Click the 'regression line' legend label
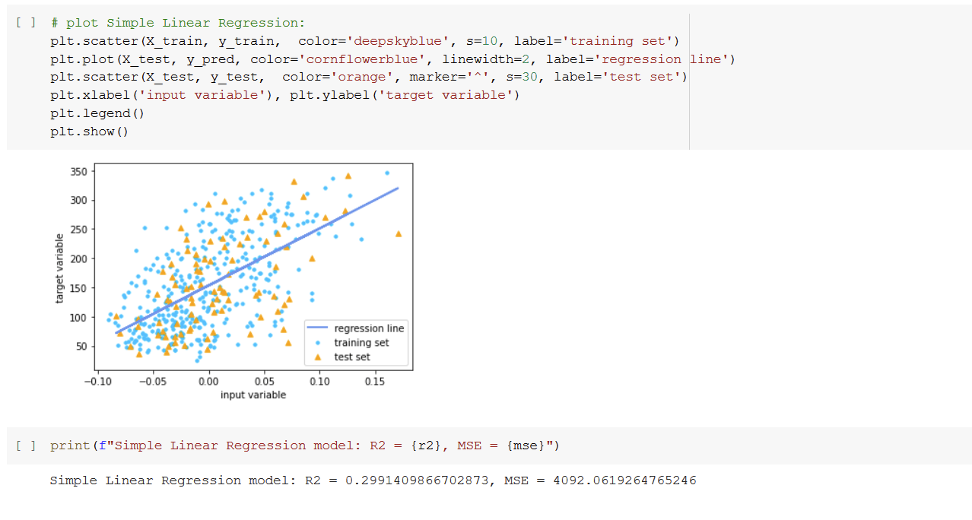Screen dimensions: 972x520 (369, 328)
